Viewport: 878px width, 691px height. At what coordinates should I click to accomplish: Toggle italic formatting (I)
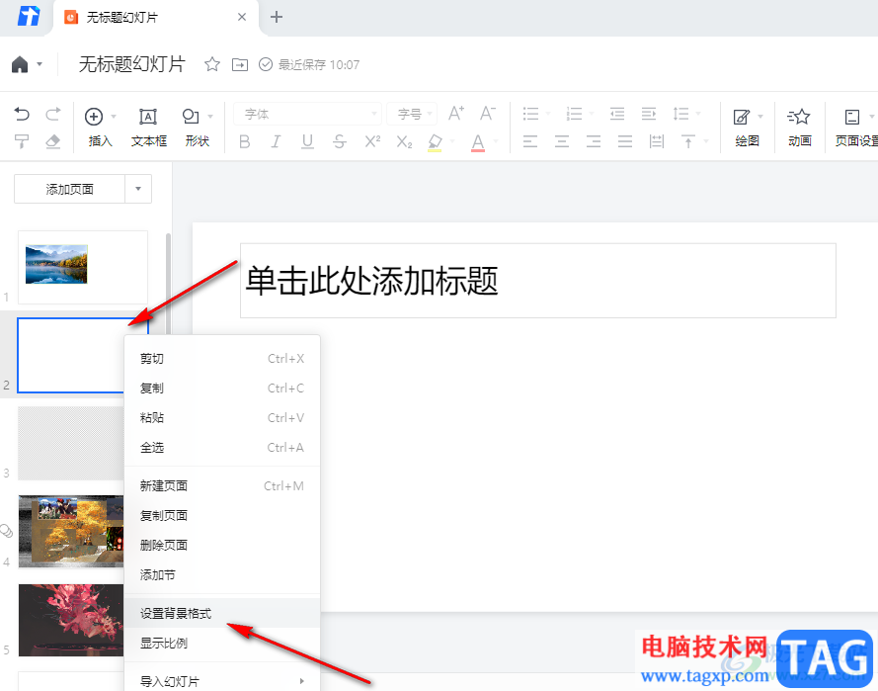[x=276, y=141]
